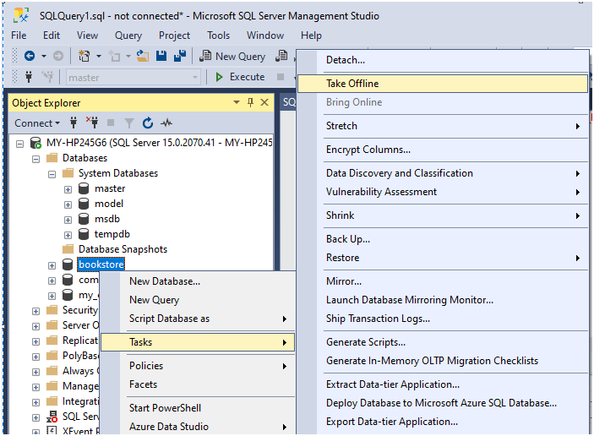Click the Database Engine Query icon beside New Query
This screenshot has width=594, height=436.
pyautogui.click(x=281, y=56)
